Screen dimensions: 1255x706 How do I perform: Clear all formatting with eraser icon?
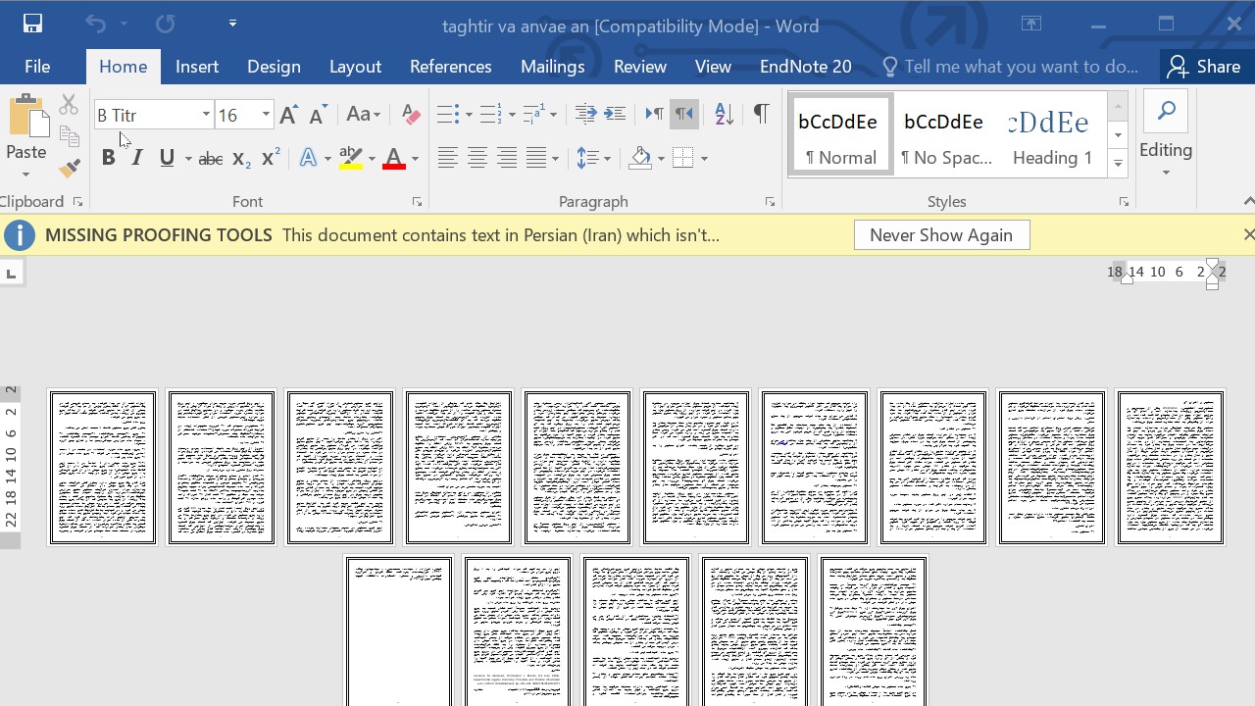coord(411,116)
